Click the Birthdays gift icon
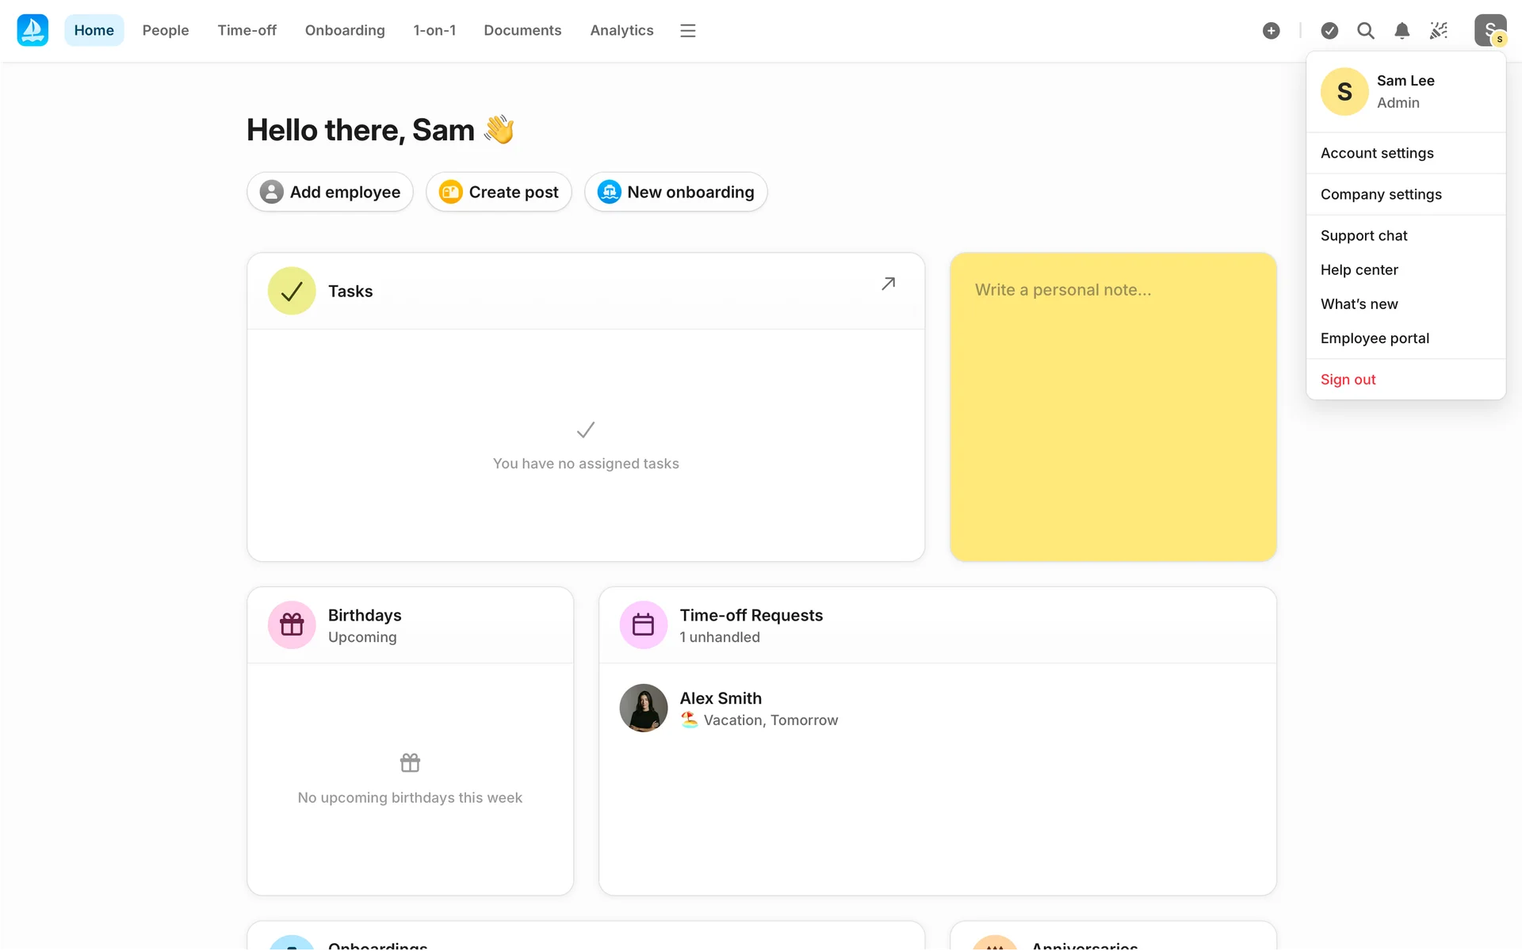Viewport: 1522px width, 951px height. tap(292, 624)
